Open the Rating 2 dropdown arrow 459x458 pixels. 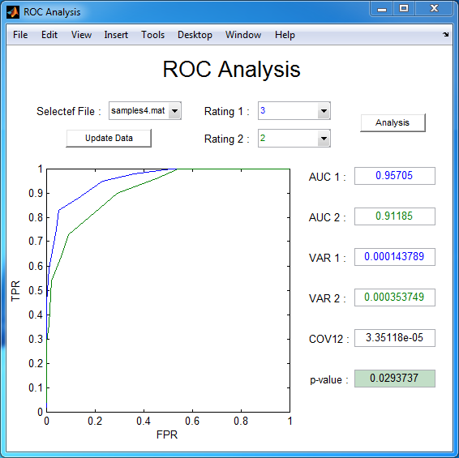click(x=324, y=139)
